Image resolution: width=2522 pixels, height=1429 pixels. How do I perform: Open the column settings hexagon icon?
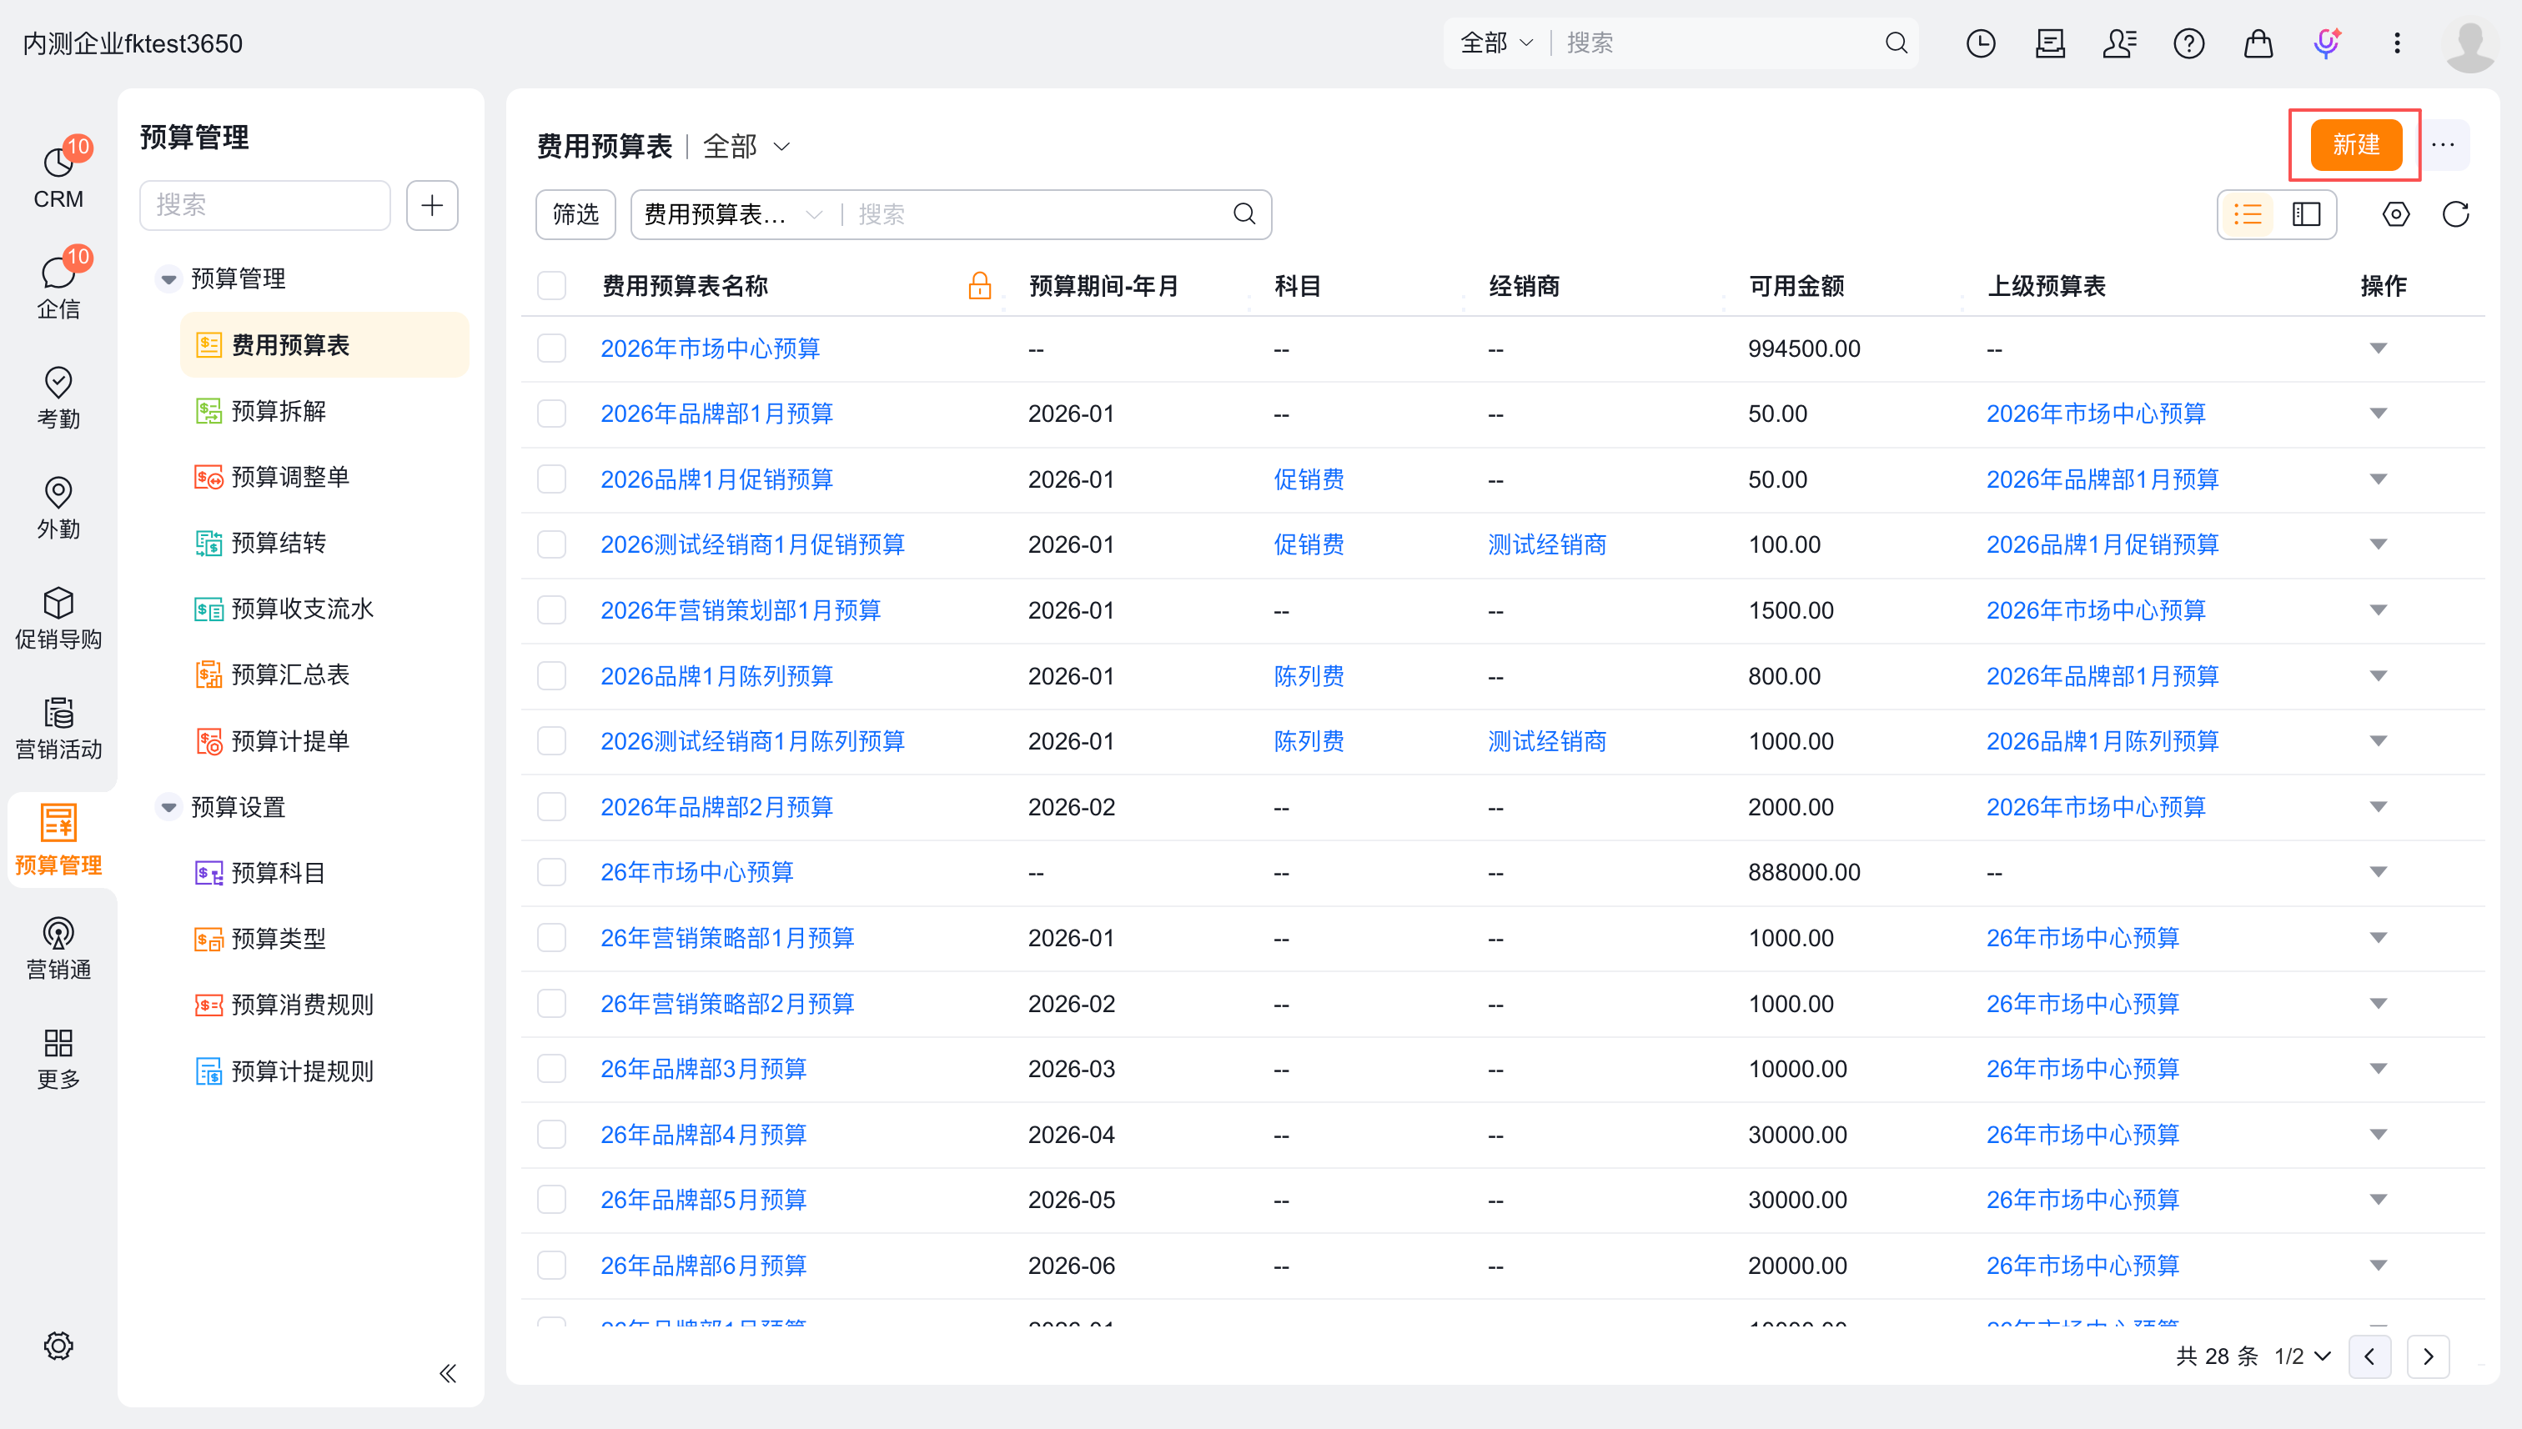pos(2396,214)
